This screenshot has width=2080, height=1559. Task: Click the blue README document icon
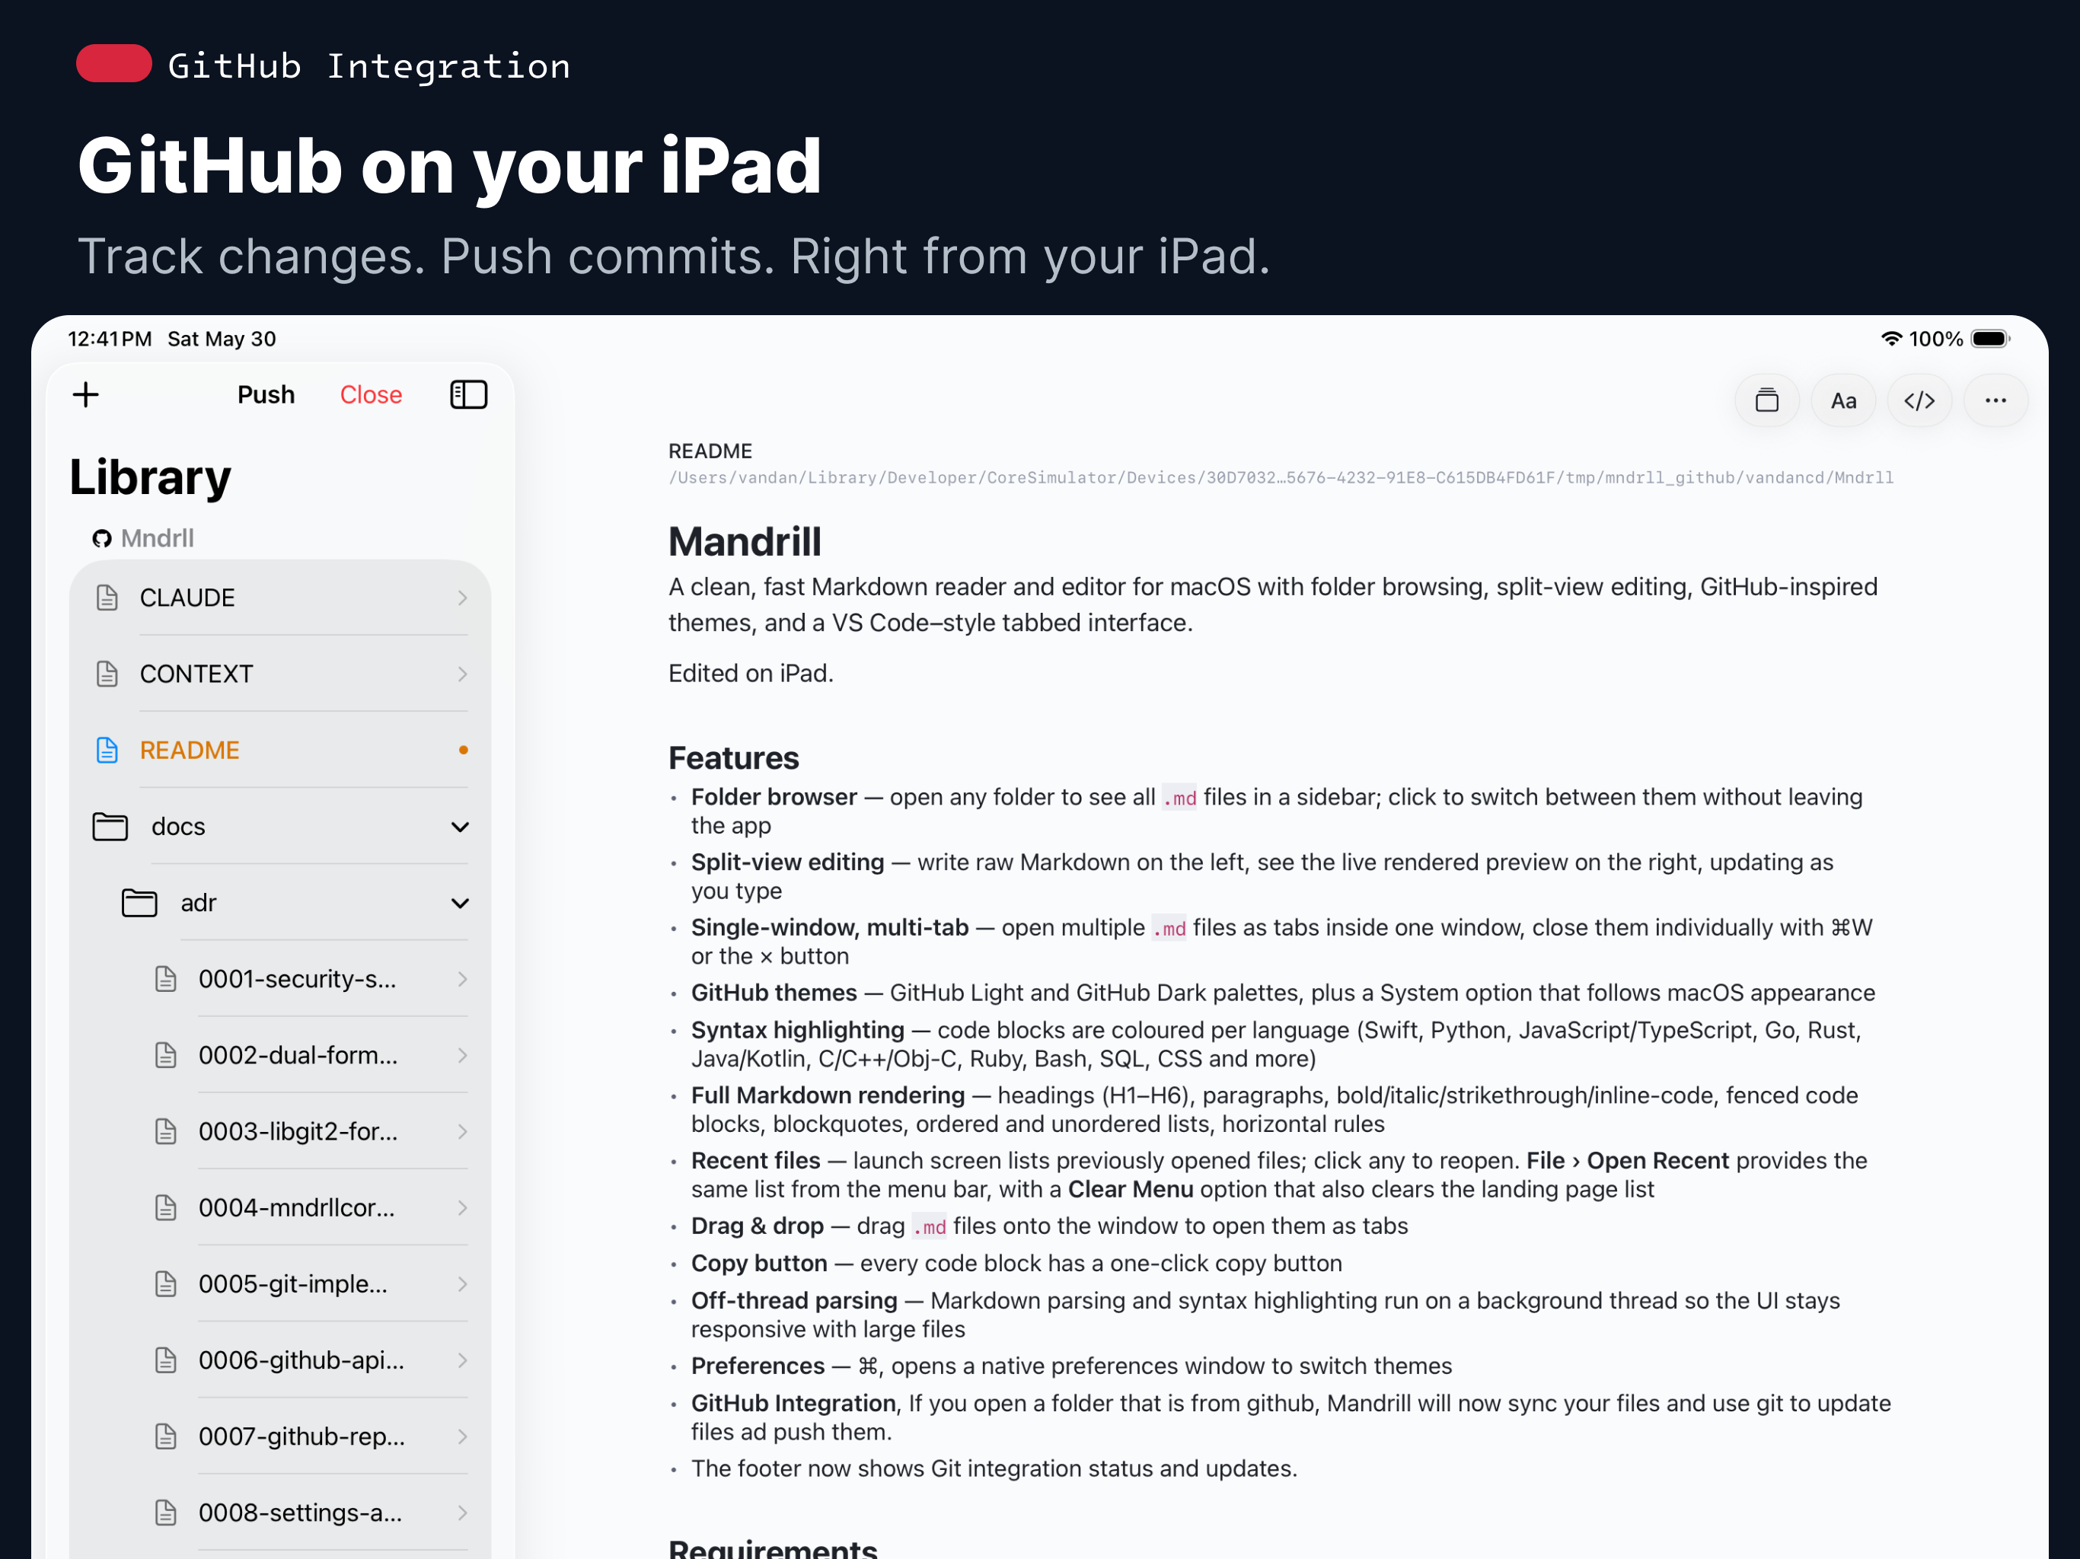tap(107, 751)
